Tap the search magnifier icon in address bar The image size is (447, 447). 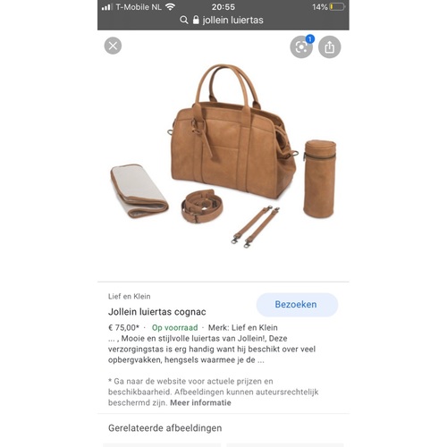pyautogui.click(x=184, y=20)
